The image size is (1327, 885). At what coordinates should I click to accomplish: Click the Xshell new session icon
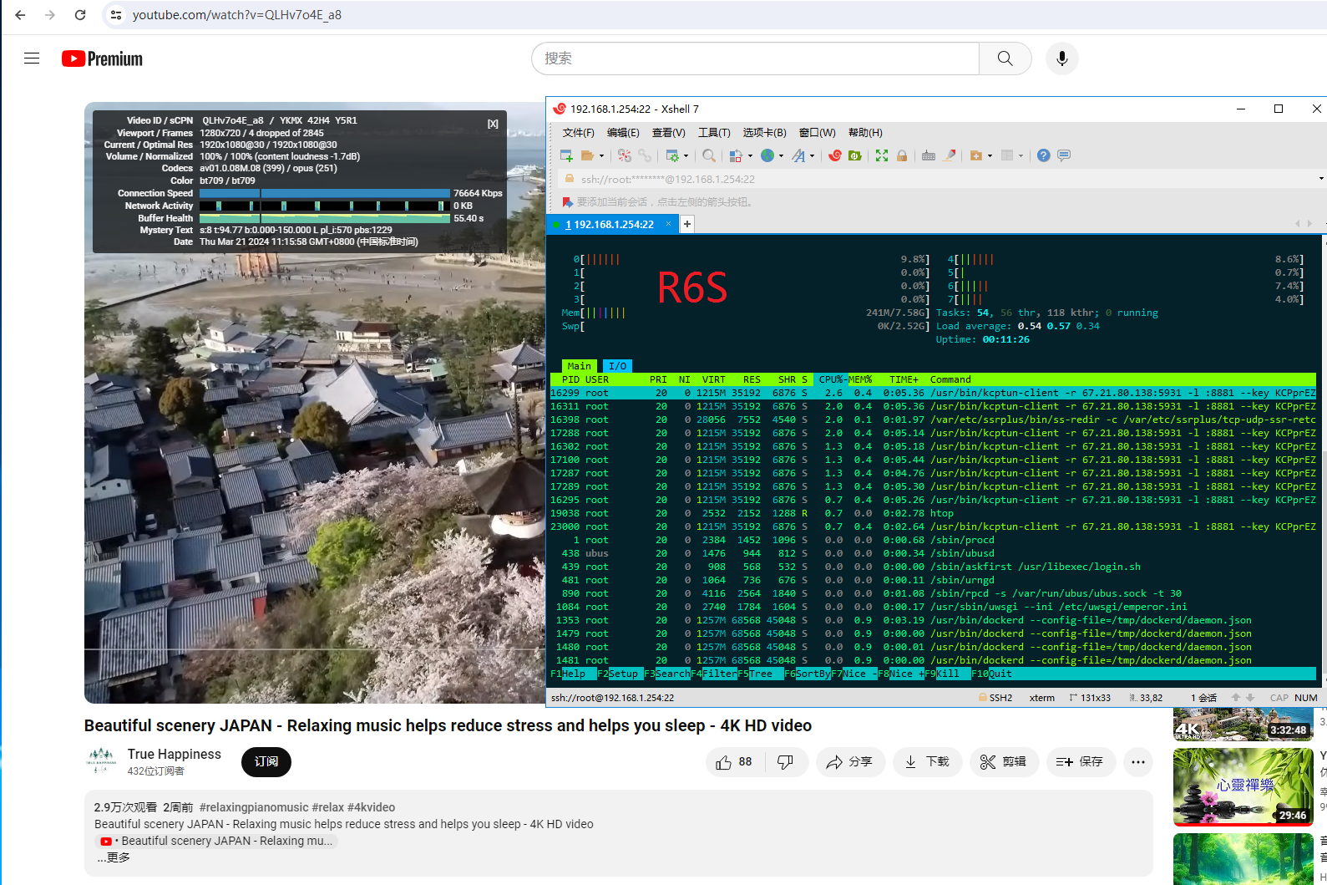566,155
